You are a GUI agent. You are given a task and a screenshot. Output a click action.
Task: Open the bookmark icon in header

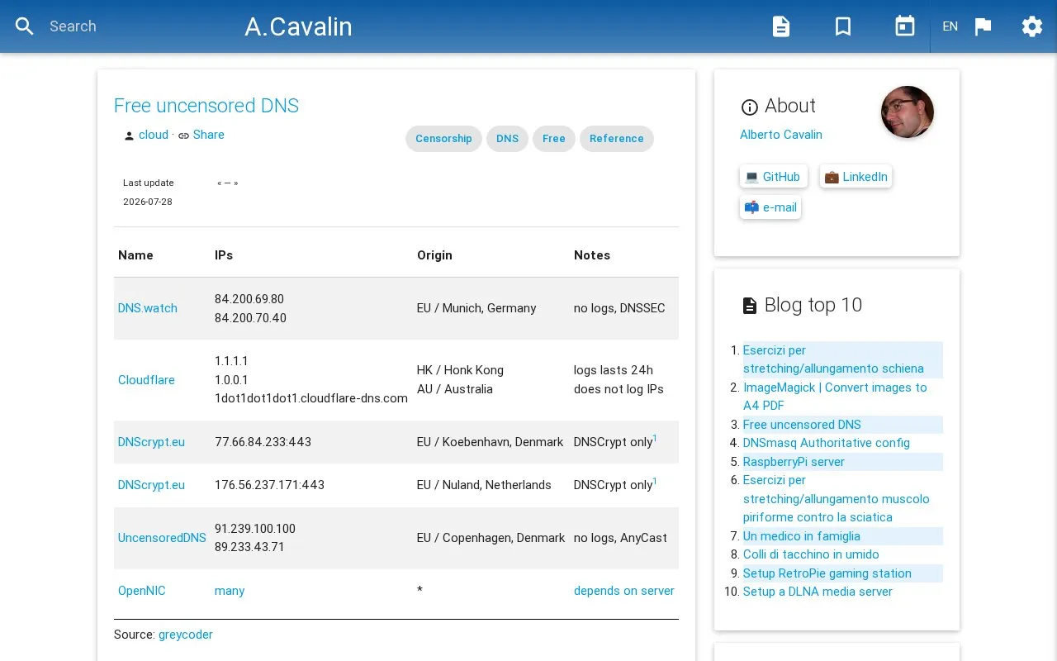click(x=843, y=26)
